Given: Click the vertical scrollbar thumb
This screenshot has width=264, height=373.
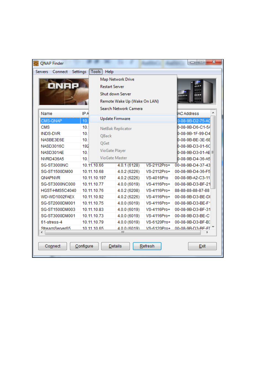Looking at the screenshot, I should pyautogui.click(x=213, y=152).
